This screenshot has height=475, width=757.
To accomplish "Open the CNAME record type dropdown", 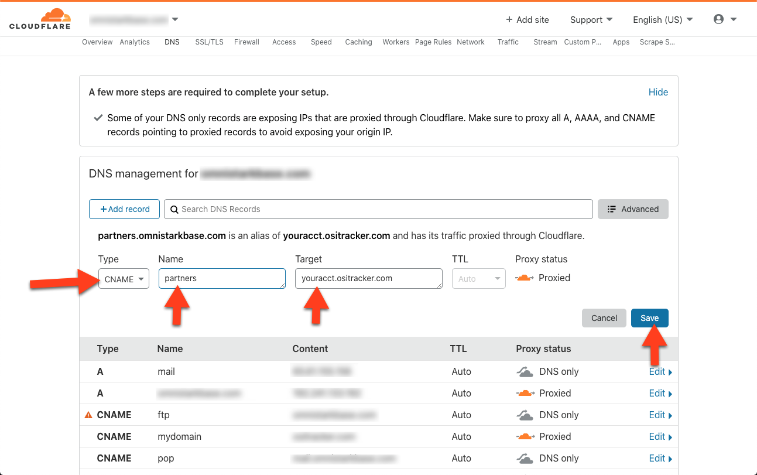I will click(x=124, y=279).
